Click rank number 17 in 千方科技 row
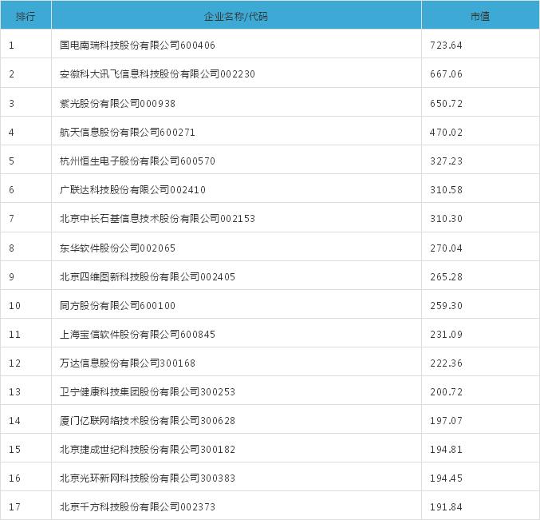540x520 pixels. point(15,507)
